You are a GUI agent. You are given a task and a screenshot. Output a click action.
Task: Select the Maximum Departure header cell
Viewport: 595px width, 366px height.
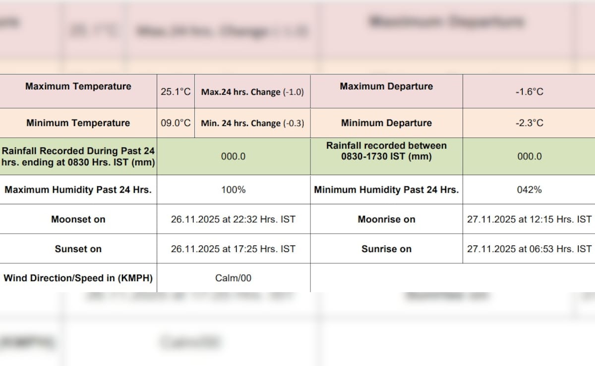pos(386,86)
